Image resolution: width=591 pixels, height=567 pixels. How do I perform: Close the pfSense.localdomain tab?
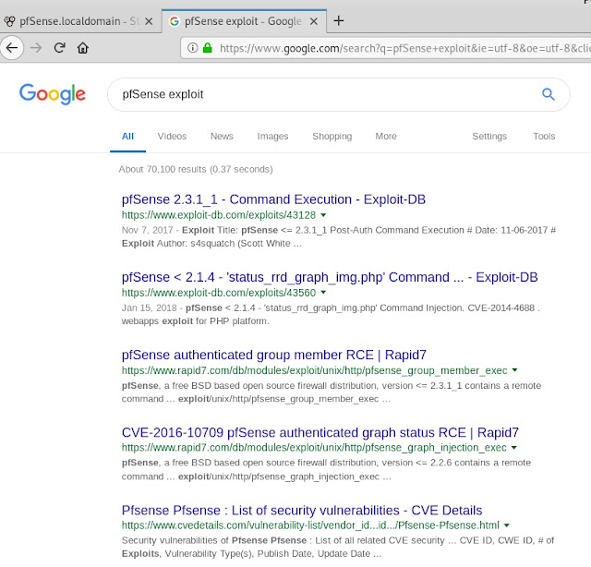(149, 21)
